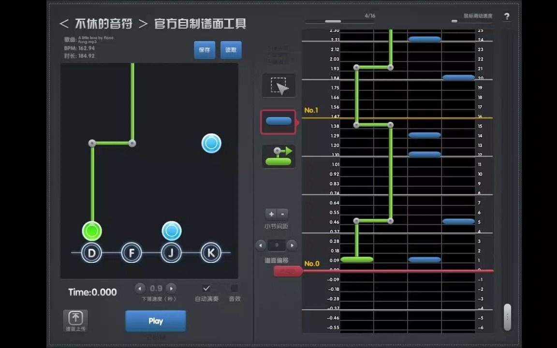The height and width of the screenshot is (348, 557).
Task: Click slide node at row 15 first lane
Action: (x=357, y=125)
